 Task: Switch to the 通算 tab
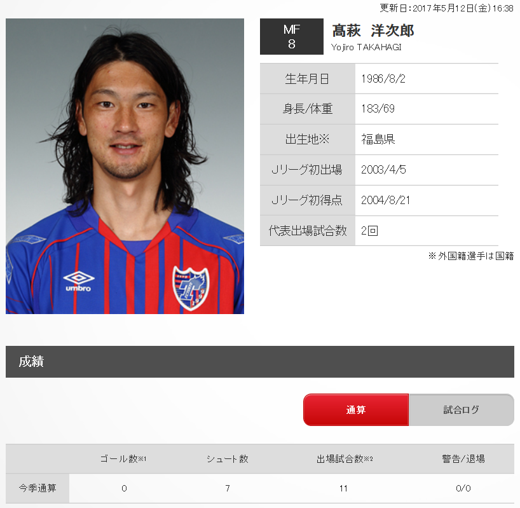coord(356,410)
